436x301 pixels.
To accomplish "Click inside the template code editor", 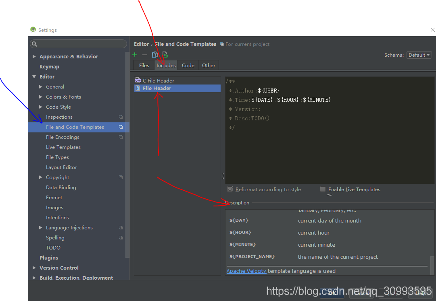I will pyautogui.click(x=330, y=130).
